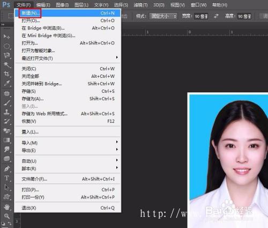Swap width and height values

coord(216,16)
